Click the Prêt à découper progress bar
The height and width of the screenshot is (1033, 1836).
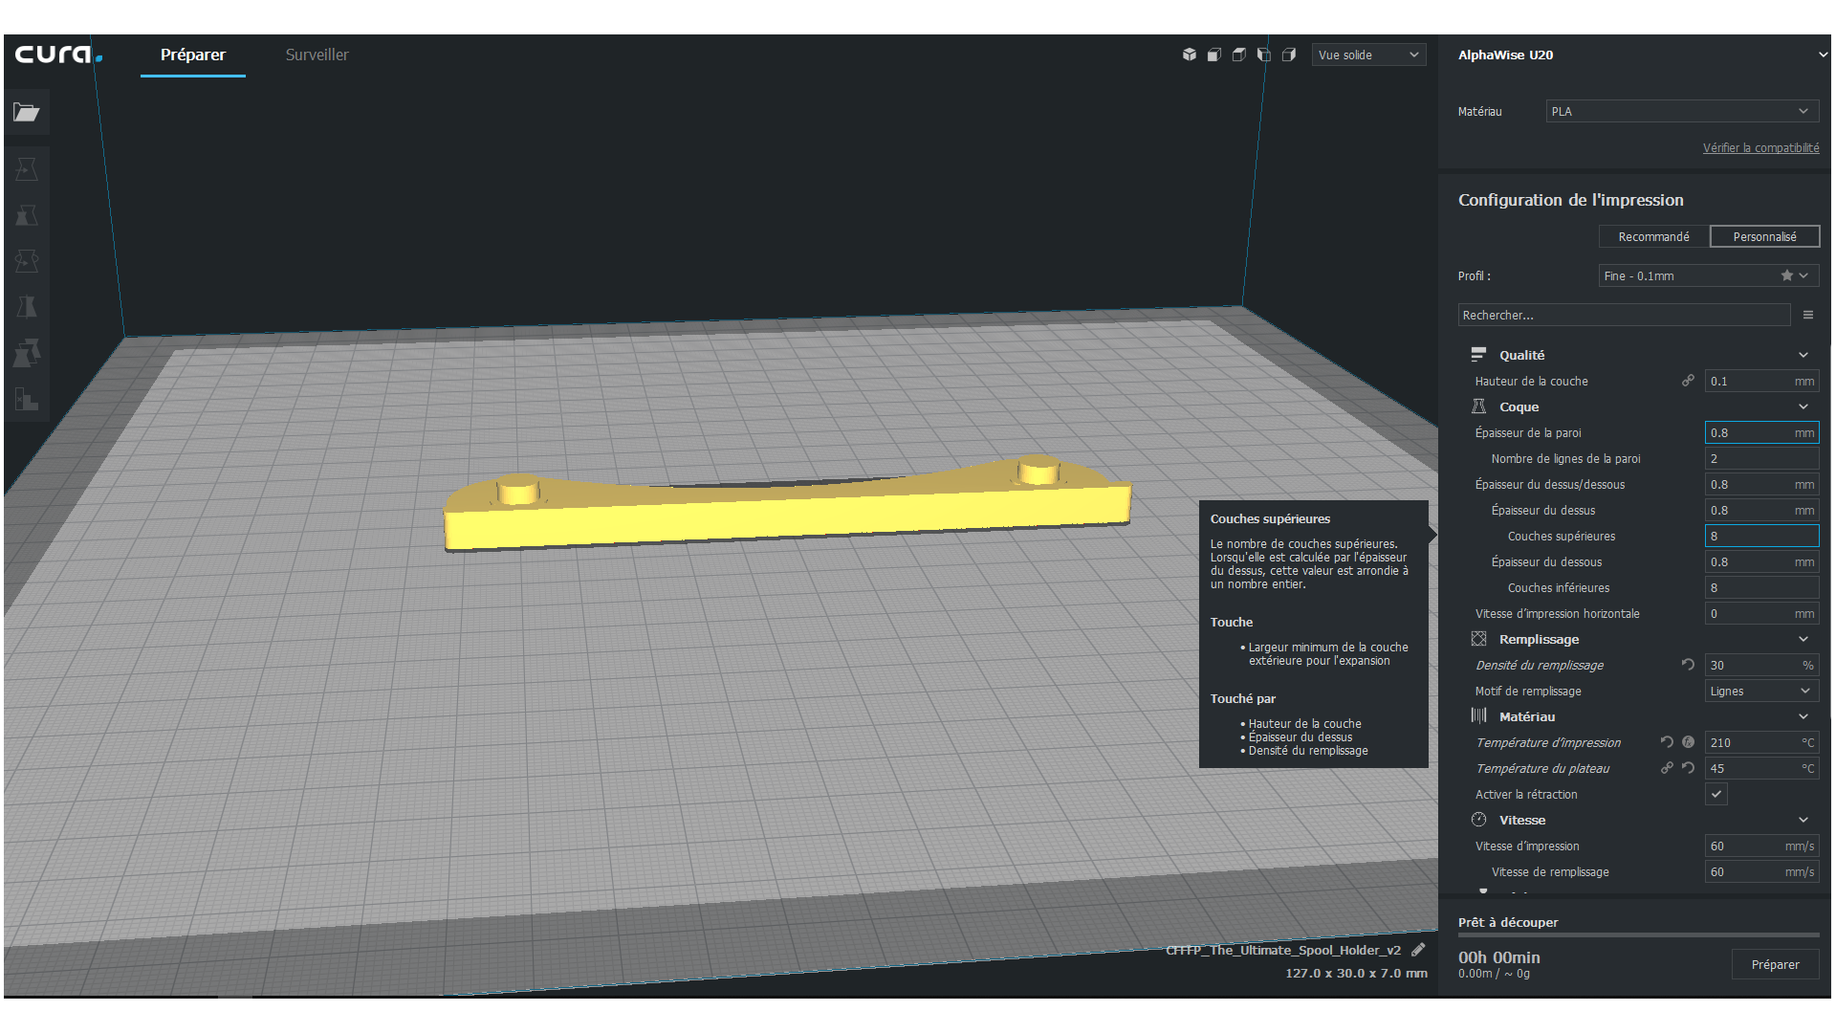[x=1638, y=935]
